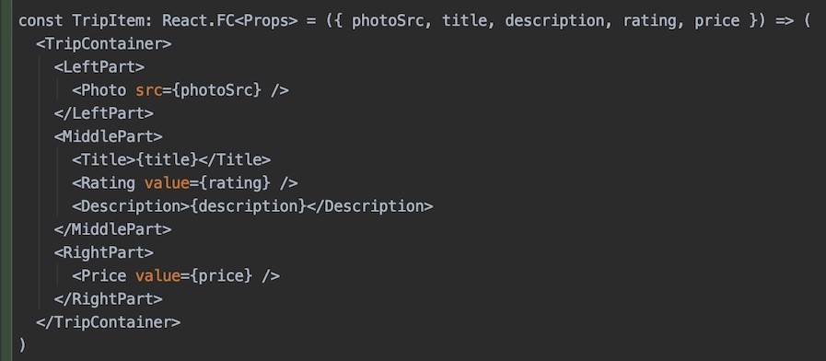Screen dimensions: 826x361
Task: Click the Price component tag
Action: pos(99,275)
